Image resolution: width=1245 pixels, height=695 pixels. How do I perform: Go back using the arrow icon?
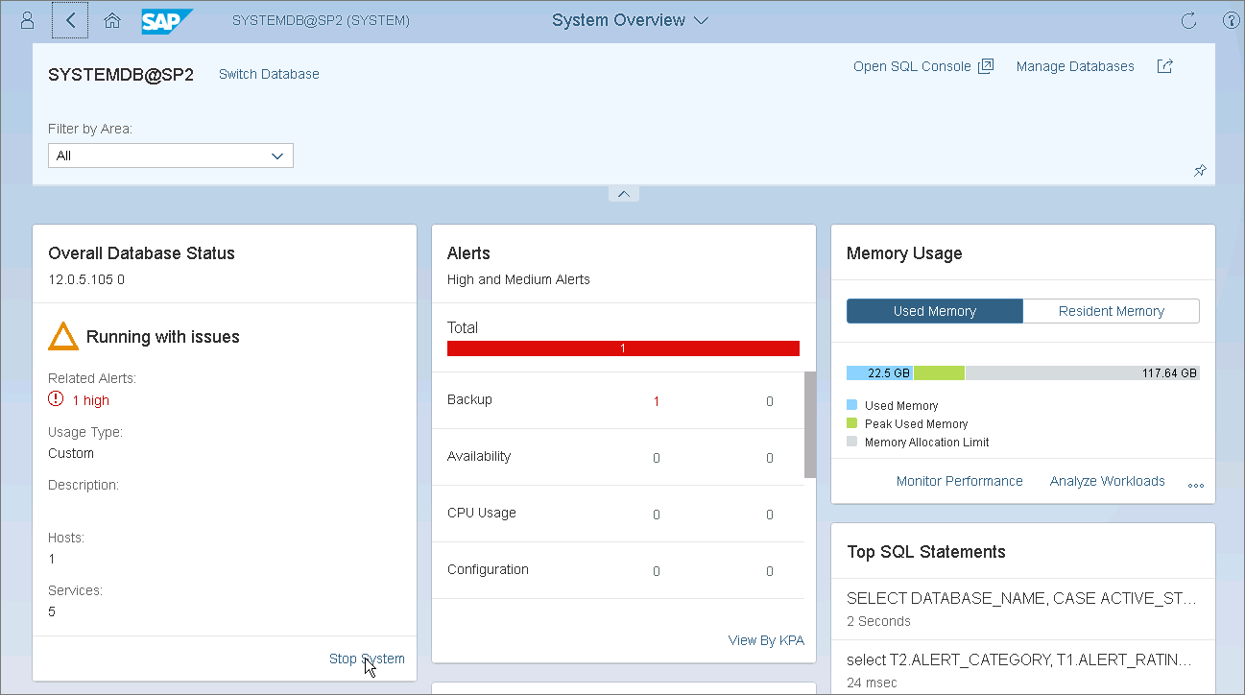point(70,20)
